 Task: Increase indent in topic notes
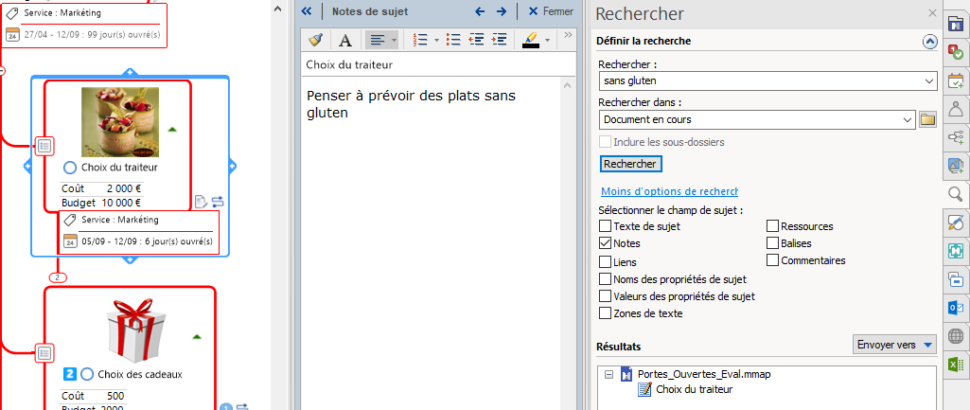pos(499,40)
